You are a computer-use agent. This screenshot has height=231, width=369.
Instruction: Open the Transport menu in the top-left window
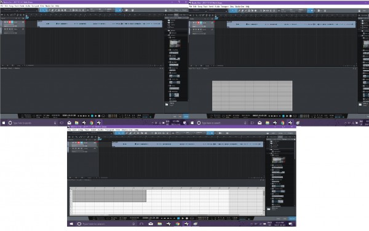[x=35, y=6]
